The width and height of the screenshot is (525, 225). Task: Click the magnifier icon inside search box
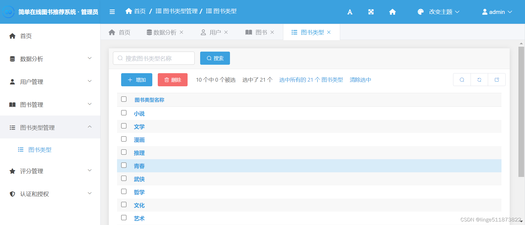pos(120,58)
